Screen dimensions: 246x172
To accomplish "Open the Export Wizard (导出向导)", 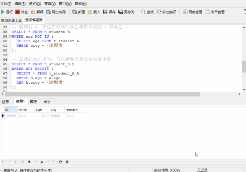I will pyautogui.click(x=55, y=12).
